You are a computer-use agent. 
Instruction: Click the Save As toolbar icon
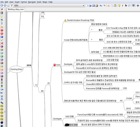pyautogui.click(x=96, y=6)
